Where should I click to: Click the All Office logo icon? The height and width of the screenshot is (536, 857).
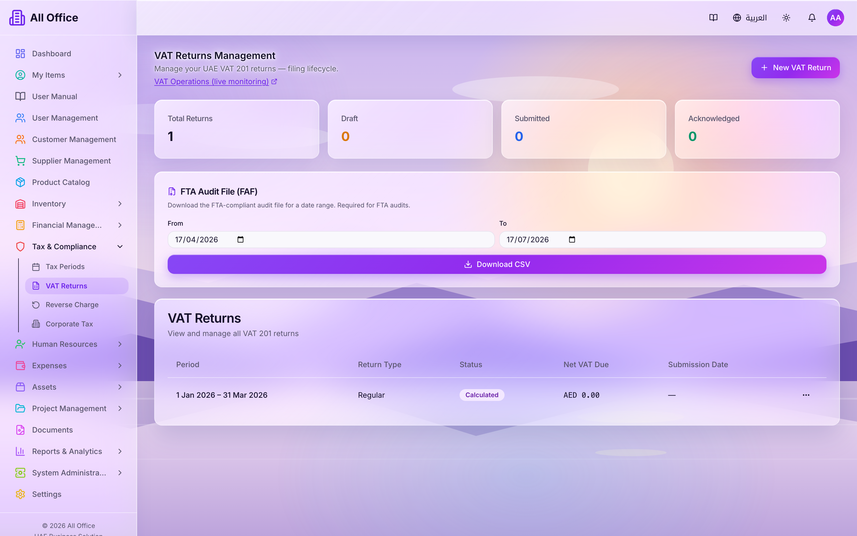click(17, 18)
